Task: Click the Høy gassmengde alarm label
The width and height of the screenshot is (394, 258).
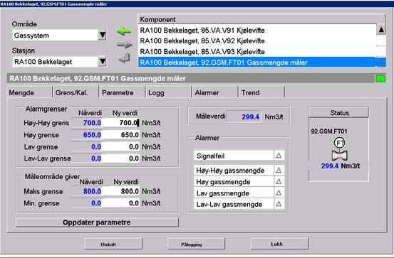Action: click(x=223, y=182)
